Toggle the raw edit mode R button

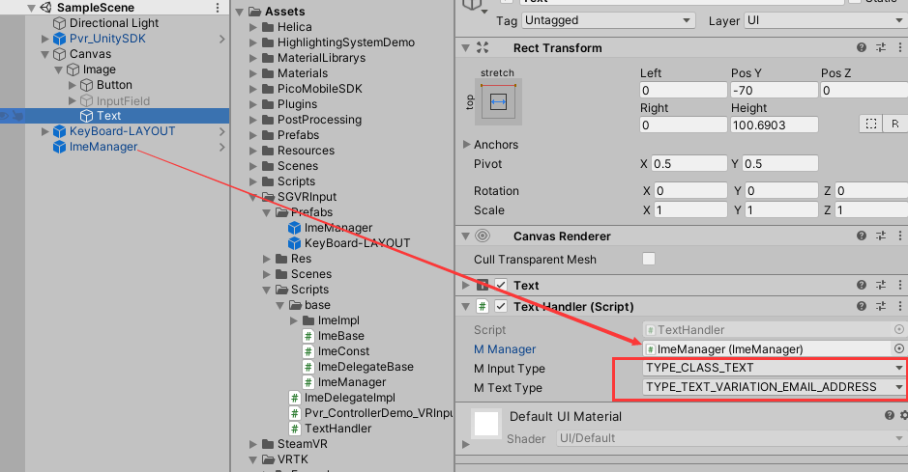(895, 124)
